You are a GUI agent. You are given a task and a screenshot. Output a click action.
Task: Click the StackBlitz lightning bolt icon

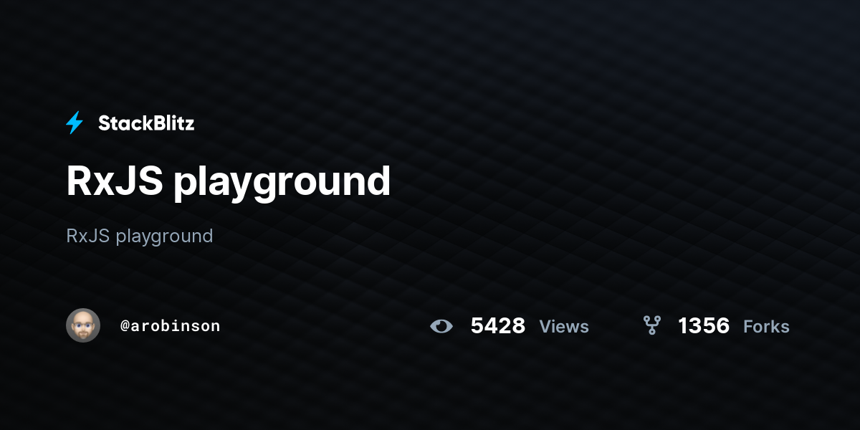click(75, 123)
